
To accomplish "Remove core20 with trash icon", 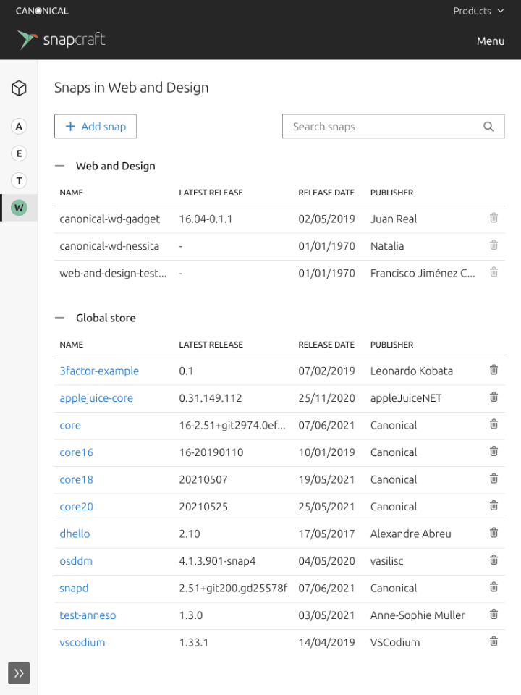I will (494, 506).
